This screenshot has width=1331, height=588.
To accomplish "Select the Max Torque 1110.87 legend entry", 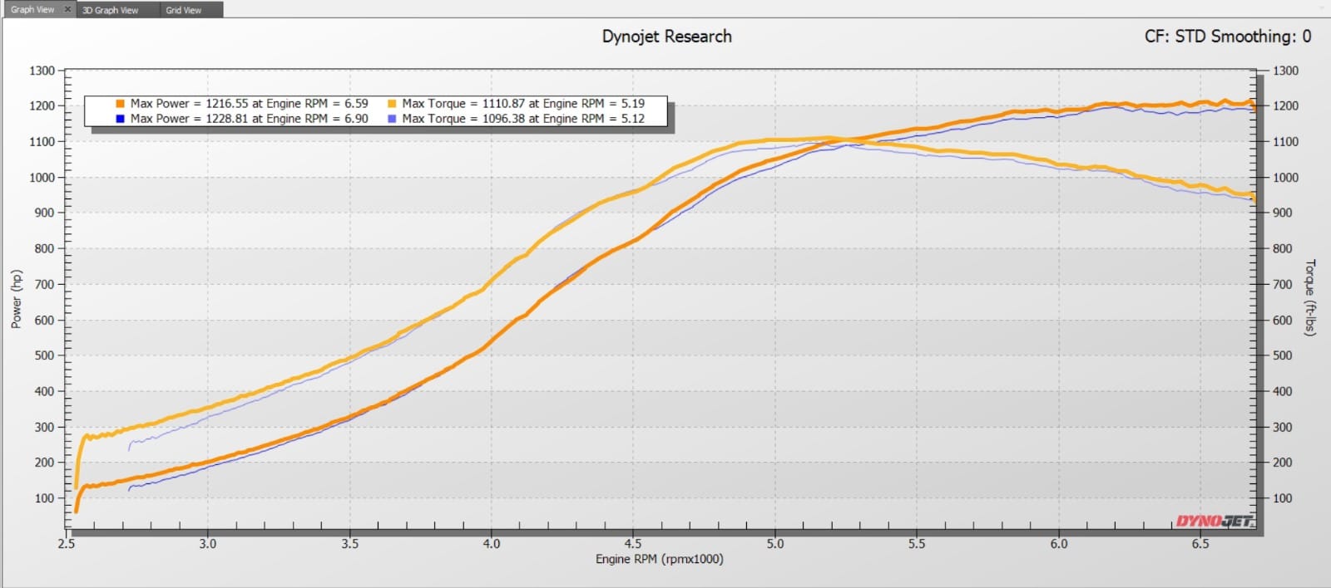I will pyautogui.click(x=523, y=104).
